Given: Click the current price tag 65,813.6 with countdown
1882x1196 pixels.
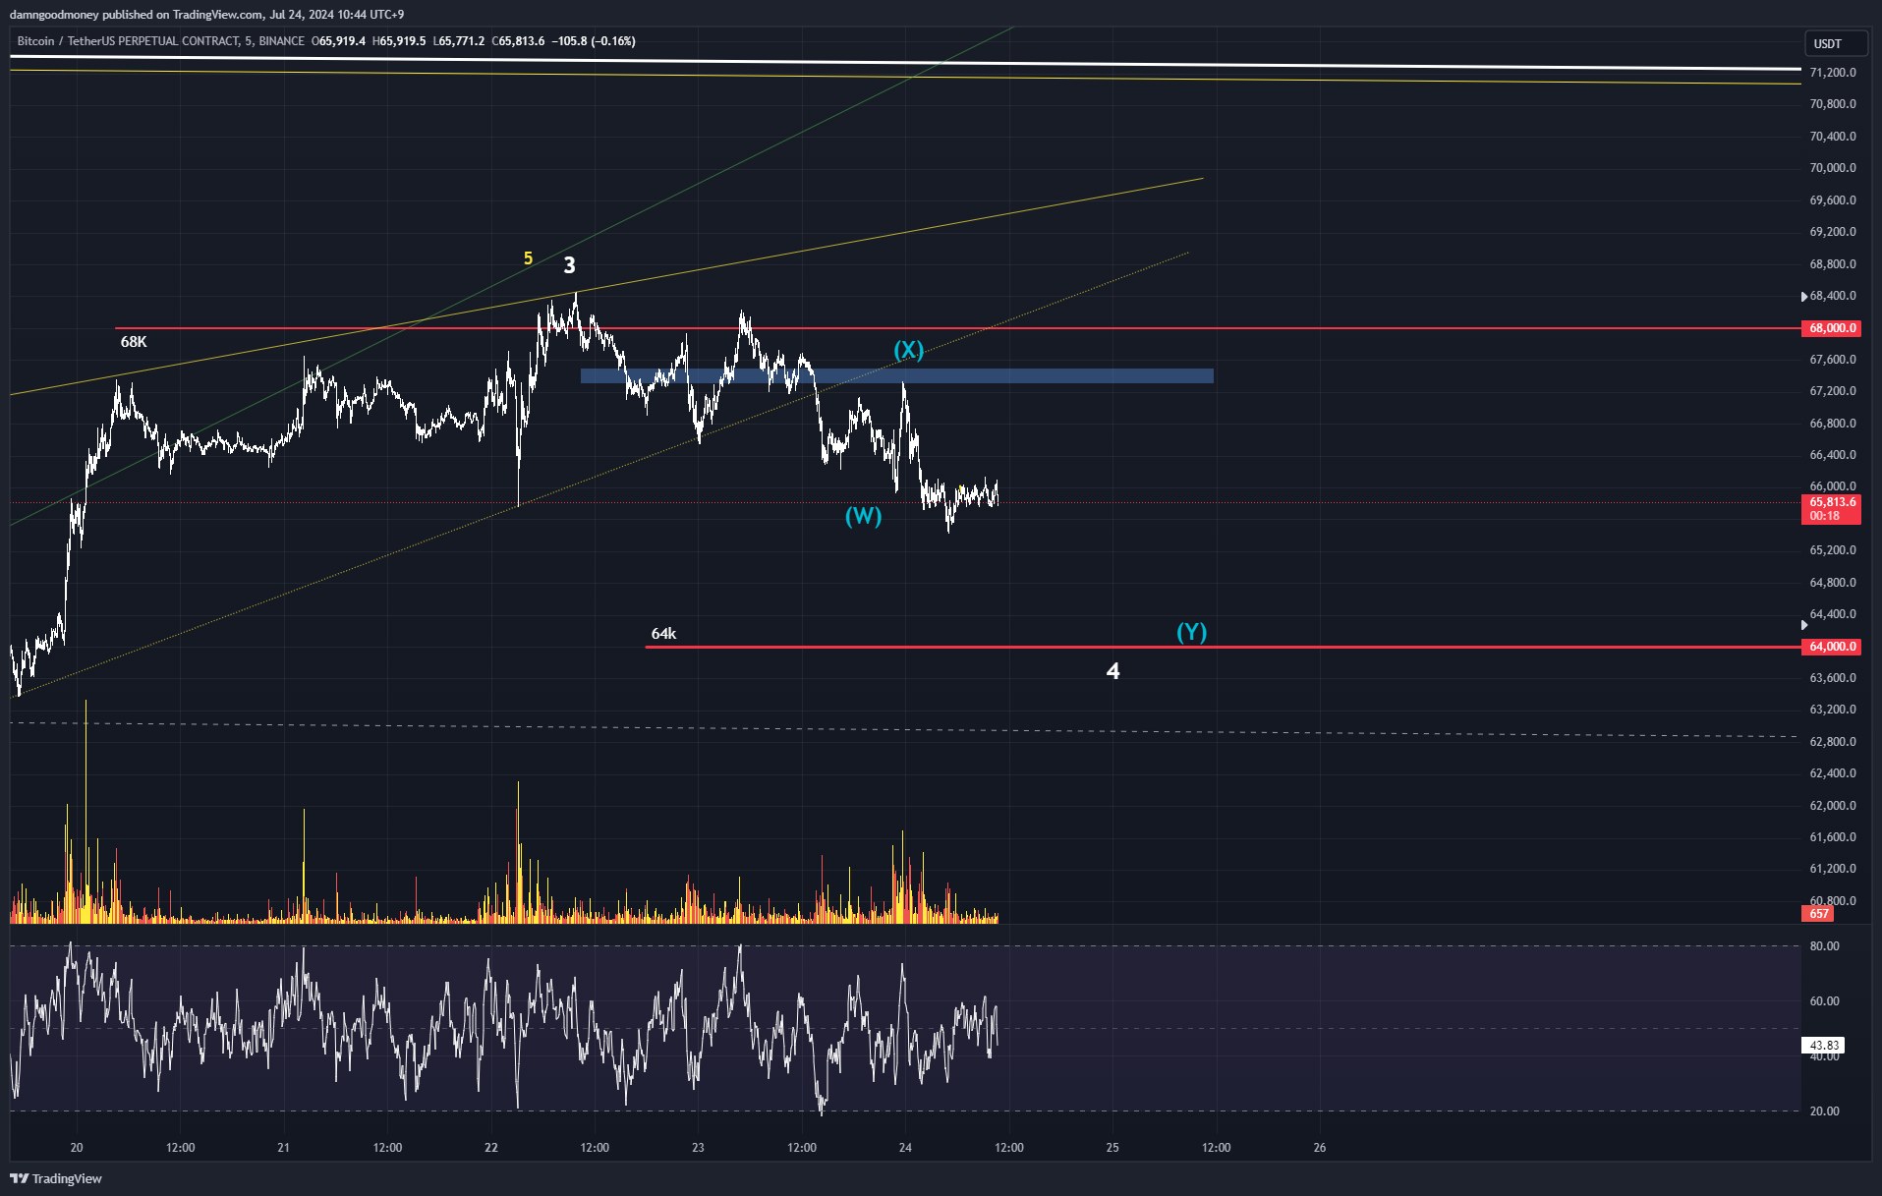Looking at the screenshot, I should click(1832, 509).
